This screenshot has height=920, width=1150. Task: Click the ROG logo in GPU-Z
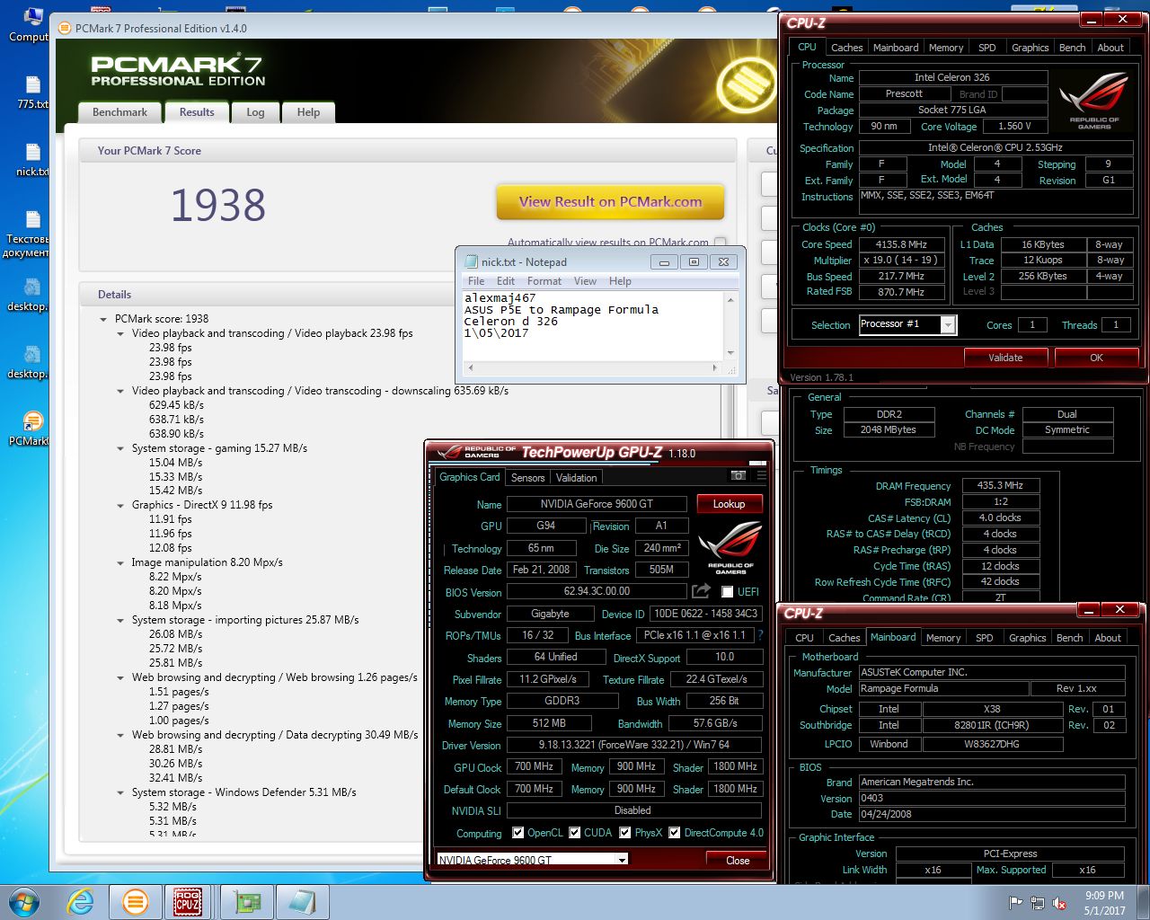[x=730, y=547]
